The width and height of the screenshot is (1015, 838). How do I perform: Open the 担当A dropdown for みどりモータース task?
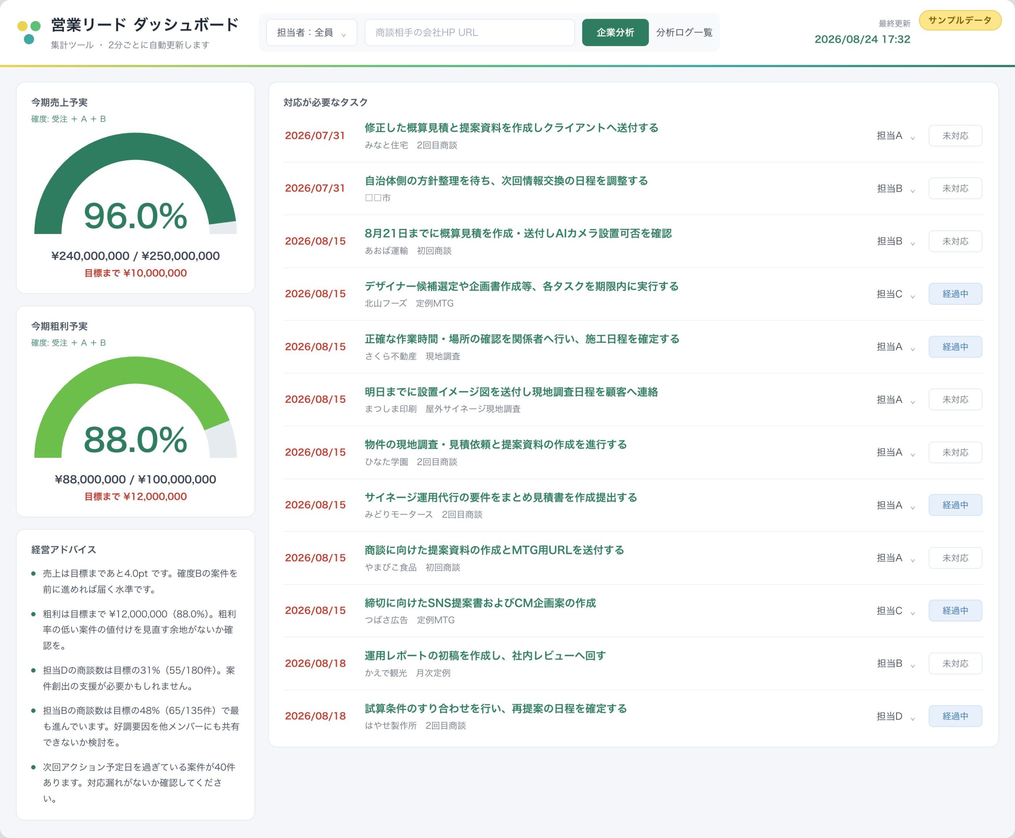pyautogui.click(x=896, y=505)
